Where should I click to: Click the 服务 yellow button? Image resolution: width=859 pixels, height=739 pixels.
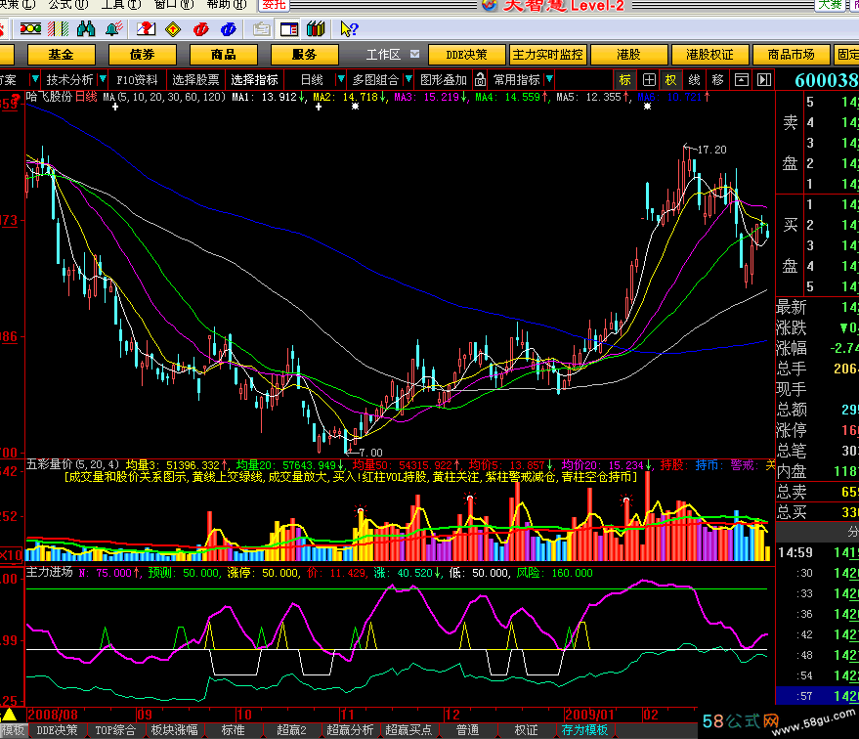tap(305, 54)
